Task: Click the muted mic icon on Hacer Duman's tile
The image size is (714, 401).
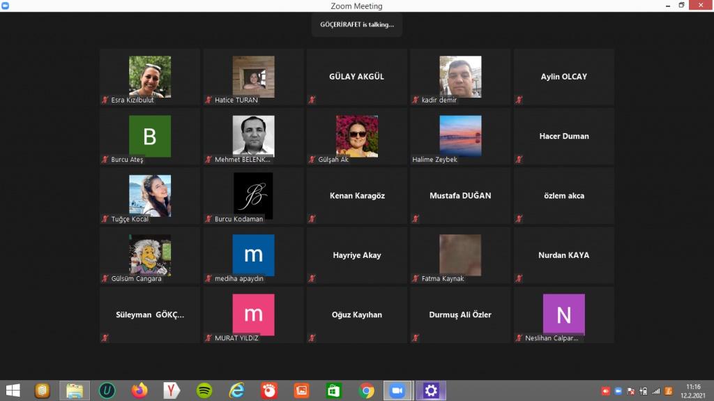Action: [x=518, y=160]
